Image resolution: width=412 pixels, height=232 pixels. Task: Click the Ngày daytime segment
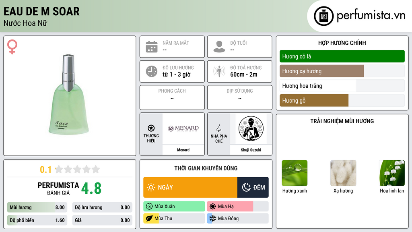(190, 187)
